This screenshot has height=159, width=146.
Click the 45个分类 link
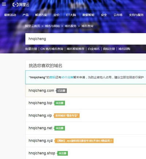click(x=67, y=77)
